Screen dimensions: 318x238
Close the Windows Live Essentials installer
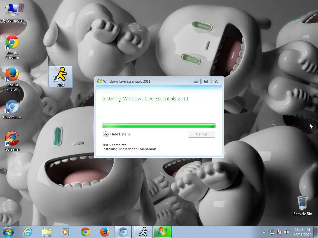coord(216,82)
